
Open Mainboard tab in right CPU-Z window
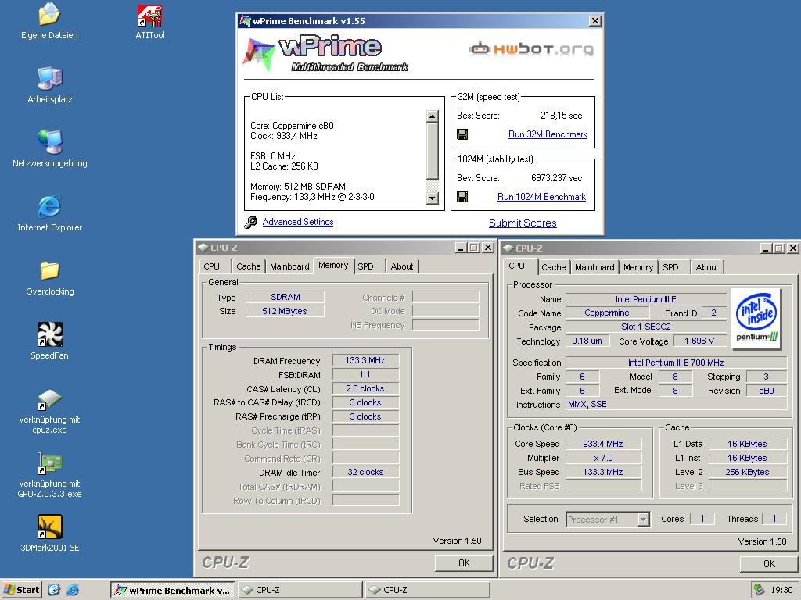[594, 267]
